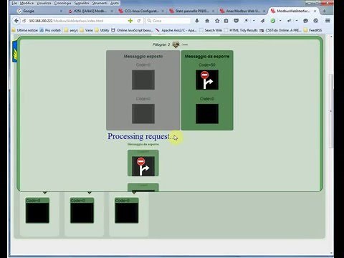Screen dimensions: 344x258
Task: Click the site info icon before the URL
Action: pos(24,21)
